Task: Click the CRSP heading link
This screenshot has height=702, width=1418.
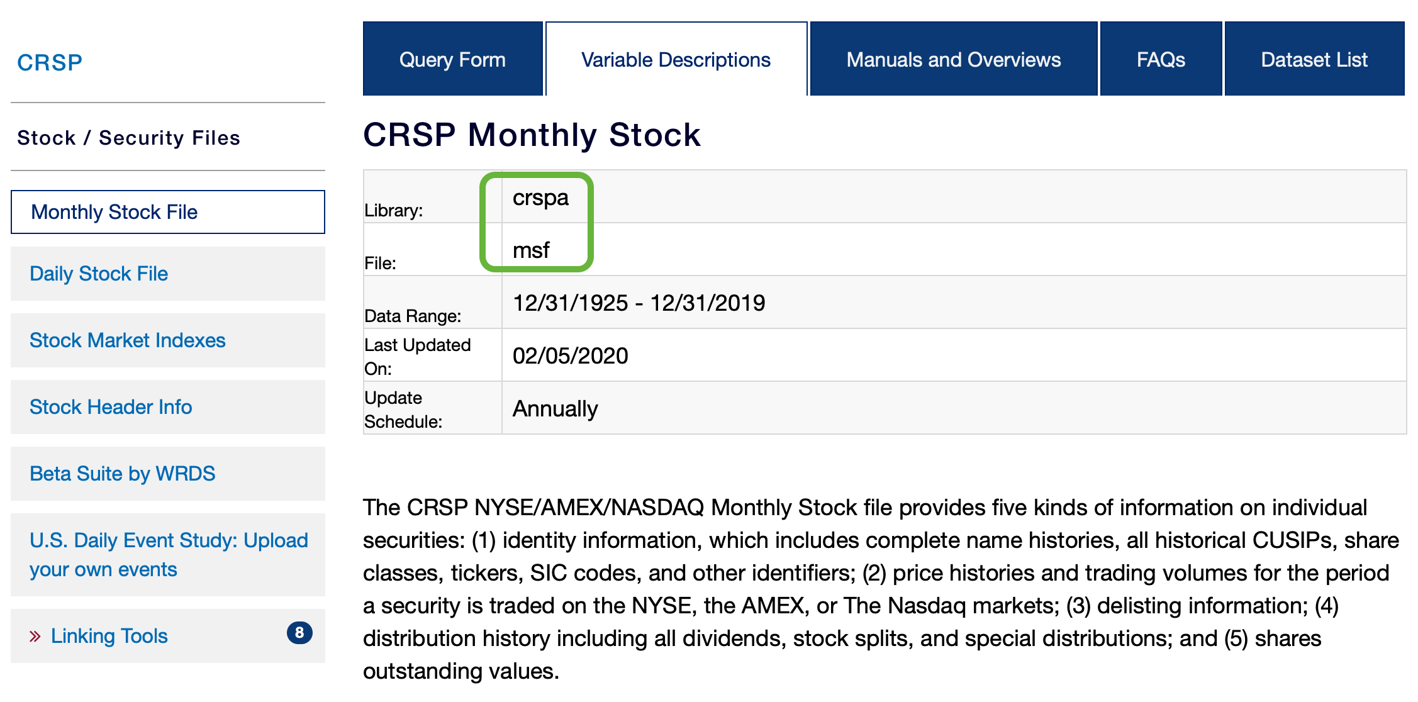Action: coord(50,62)
